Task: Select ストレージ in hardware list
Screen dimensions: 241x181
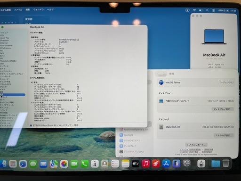Action: tap(4, 79)
